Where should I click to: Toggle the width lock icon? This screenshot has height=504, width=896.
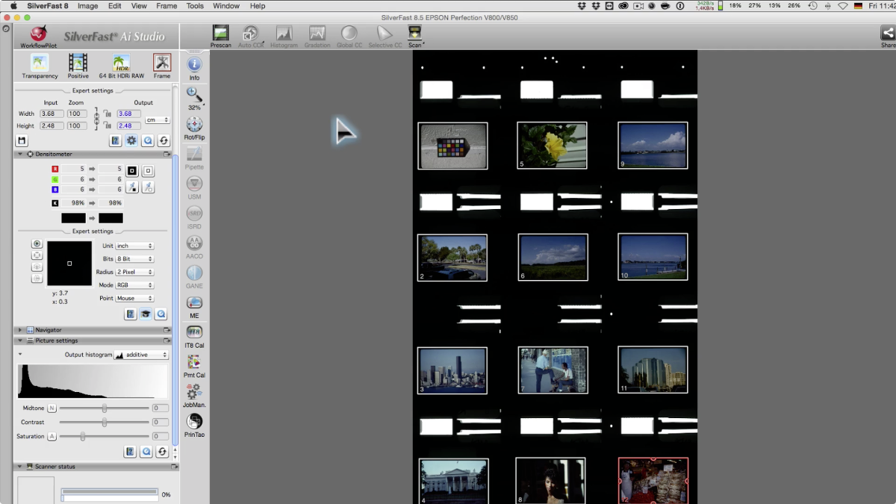[107, 113]
